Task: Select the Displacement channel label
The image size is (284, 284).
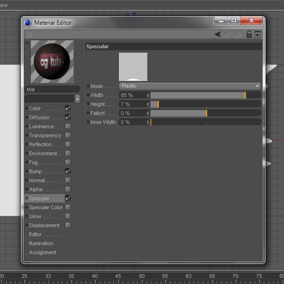Action: tap(44, 225)
